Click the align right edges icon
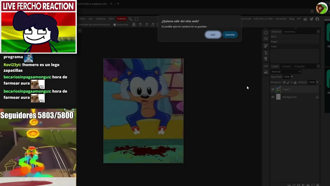 click(x=153, y=25)
